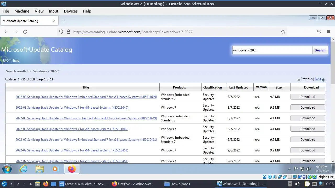Image resolution: width=335 pixels, height=188 pixels.
Task: Open the 2022-02 Windows 7 x64 KB5010451 link
Action: pos(72,150)
